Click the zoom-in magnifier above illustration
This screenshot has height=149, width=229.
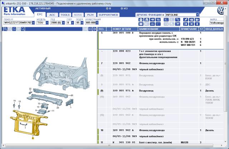[6, 29]
